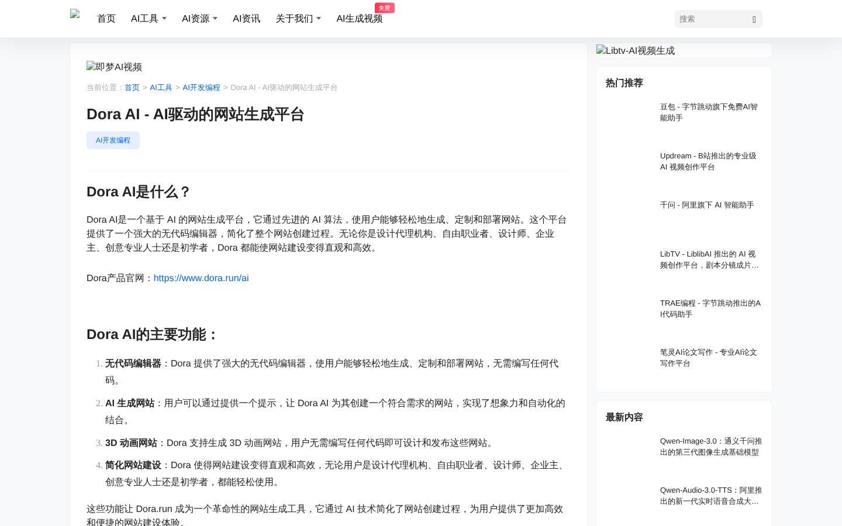Open TRAE编程 - 字节跳动推出的AI代码助手
The height and width of the screenshot is (526, 842).
tap(710, 309)
